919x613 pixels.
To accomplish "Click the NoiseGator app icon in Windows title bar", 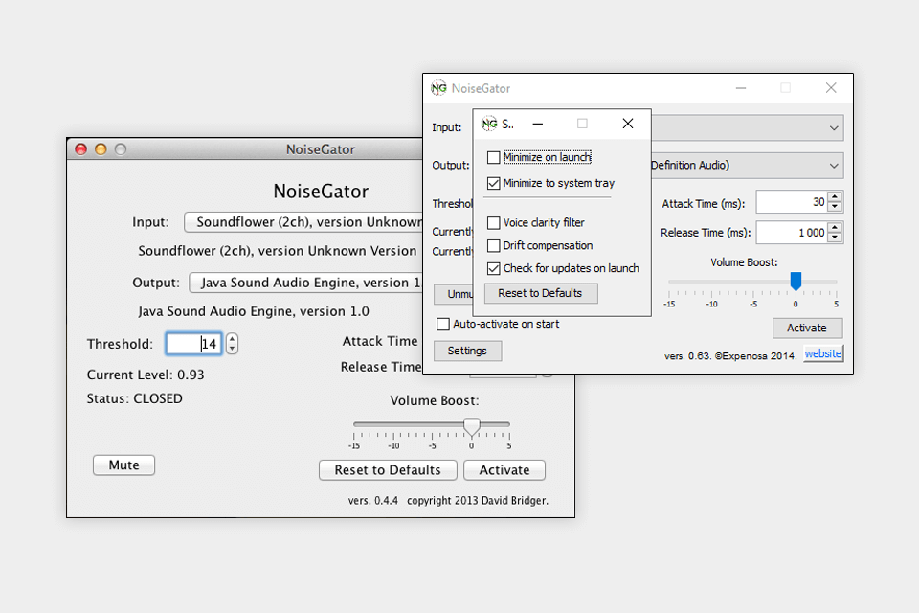I will pyautogui.click(x=438, y=88).
